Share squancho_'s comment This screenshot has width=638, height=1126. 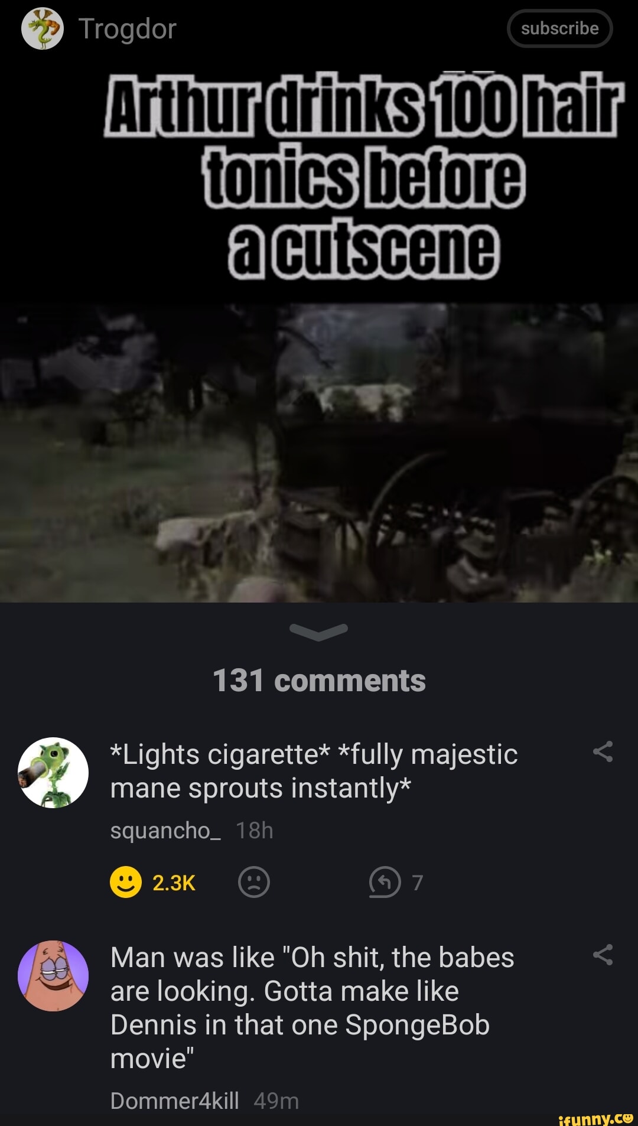[603, 751]
